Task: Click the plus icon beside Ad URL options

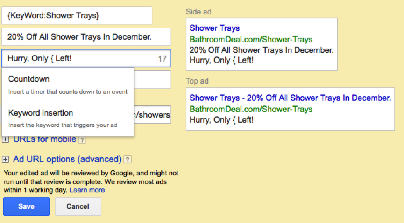Action: [x=6, y=159]
